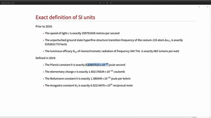This screenshot has width=211, height=118.
Task: Go to previous slide with the toolbar arrow
Action: pos(104,3)
